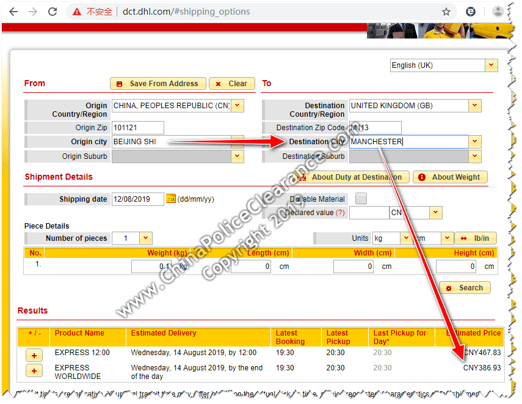Open the browser profile avatar

pyautogui.click(x=498, y=12)
